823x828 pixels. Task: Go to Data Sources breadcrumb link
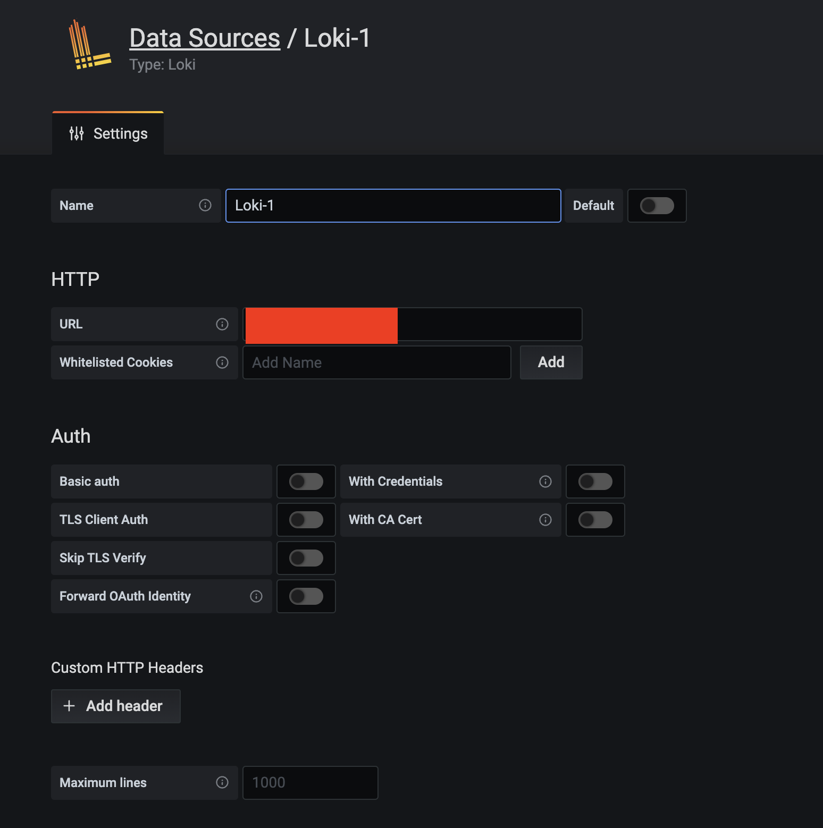(205, 38)
